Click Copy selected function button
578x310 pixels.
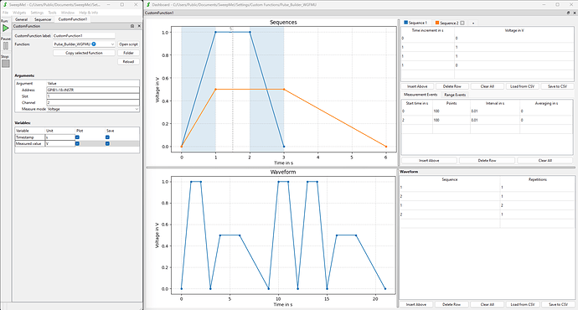(x=84, y=53)
